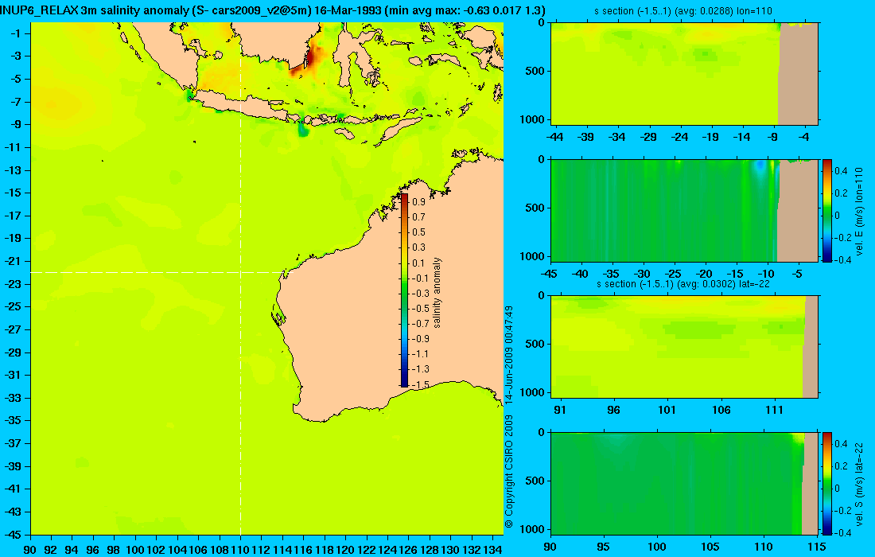Click the '134' longitude tick on the main map

pos(492,550)
